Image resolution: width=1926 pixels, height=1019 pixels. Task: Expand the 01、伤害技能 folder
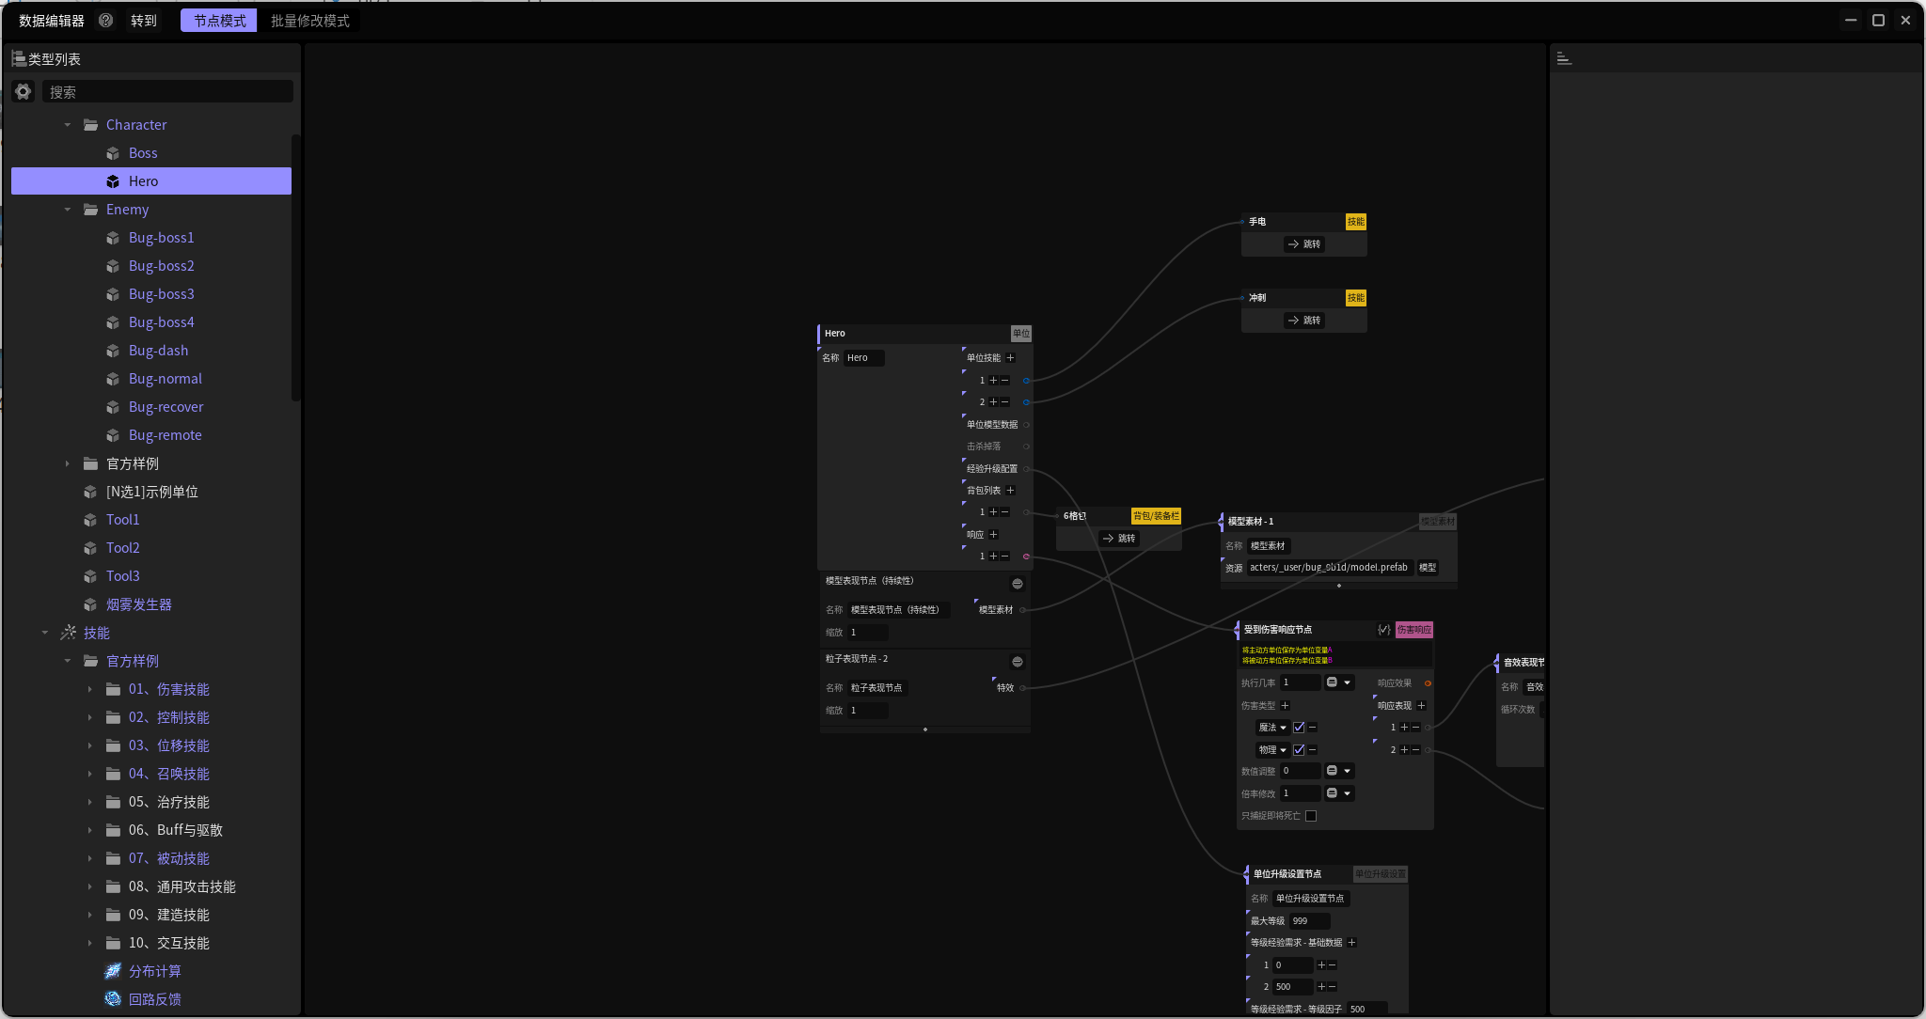[90, 689]
